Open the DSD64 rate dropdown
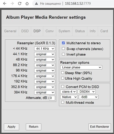This screenshot has width=114, height=134. [87, 92]
